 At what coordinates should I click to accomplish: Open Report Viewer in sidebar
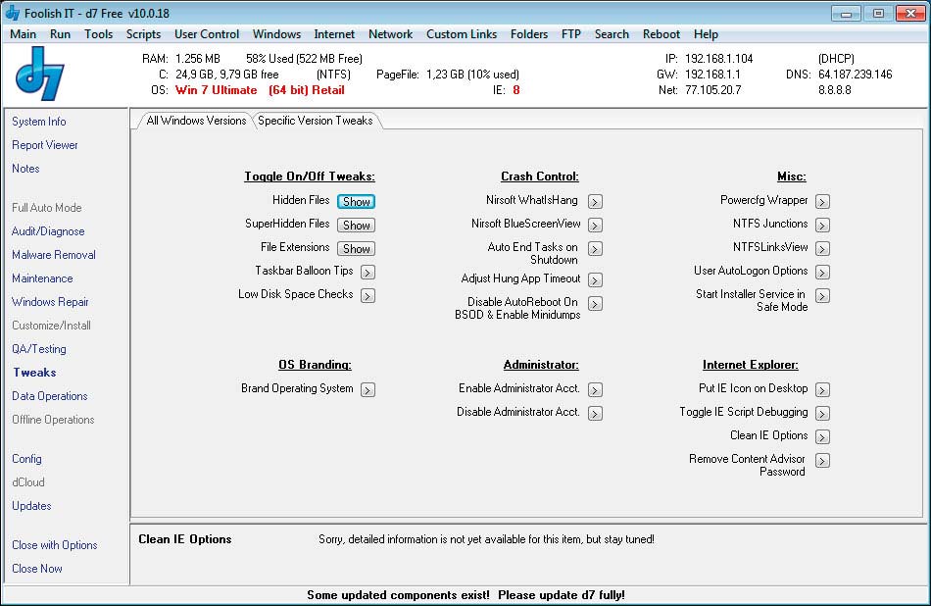(44, 145)
